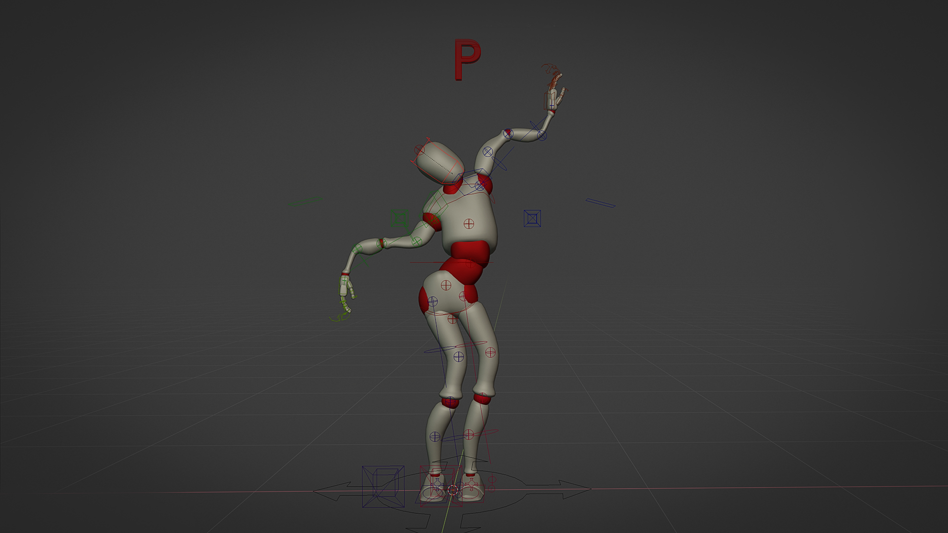
Task: Click the 3D cursor between the feet
Action: [x=453, y=490]
